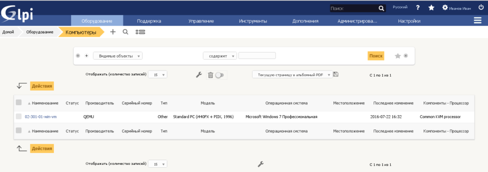Viewport: 488px width, 172px height.
Task: Open the Управление menu
Action: (x=201, y=21)
